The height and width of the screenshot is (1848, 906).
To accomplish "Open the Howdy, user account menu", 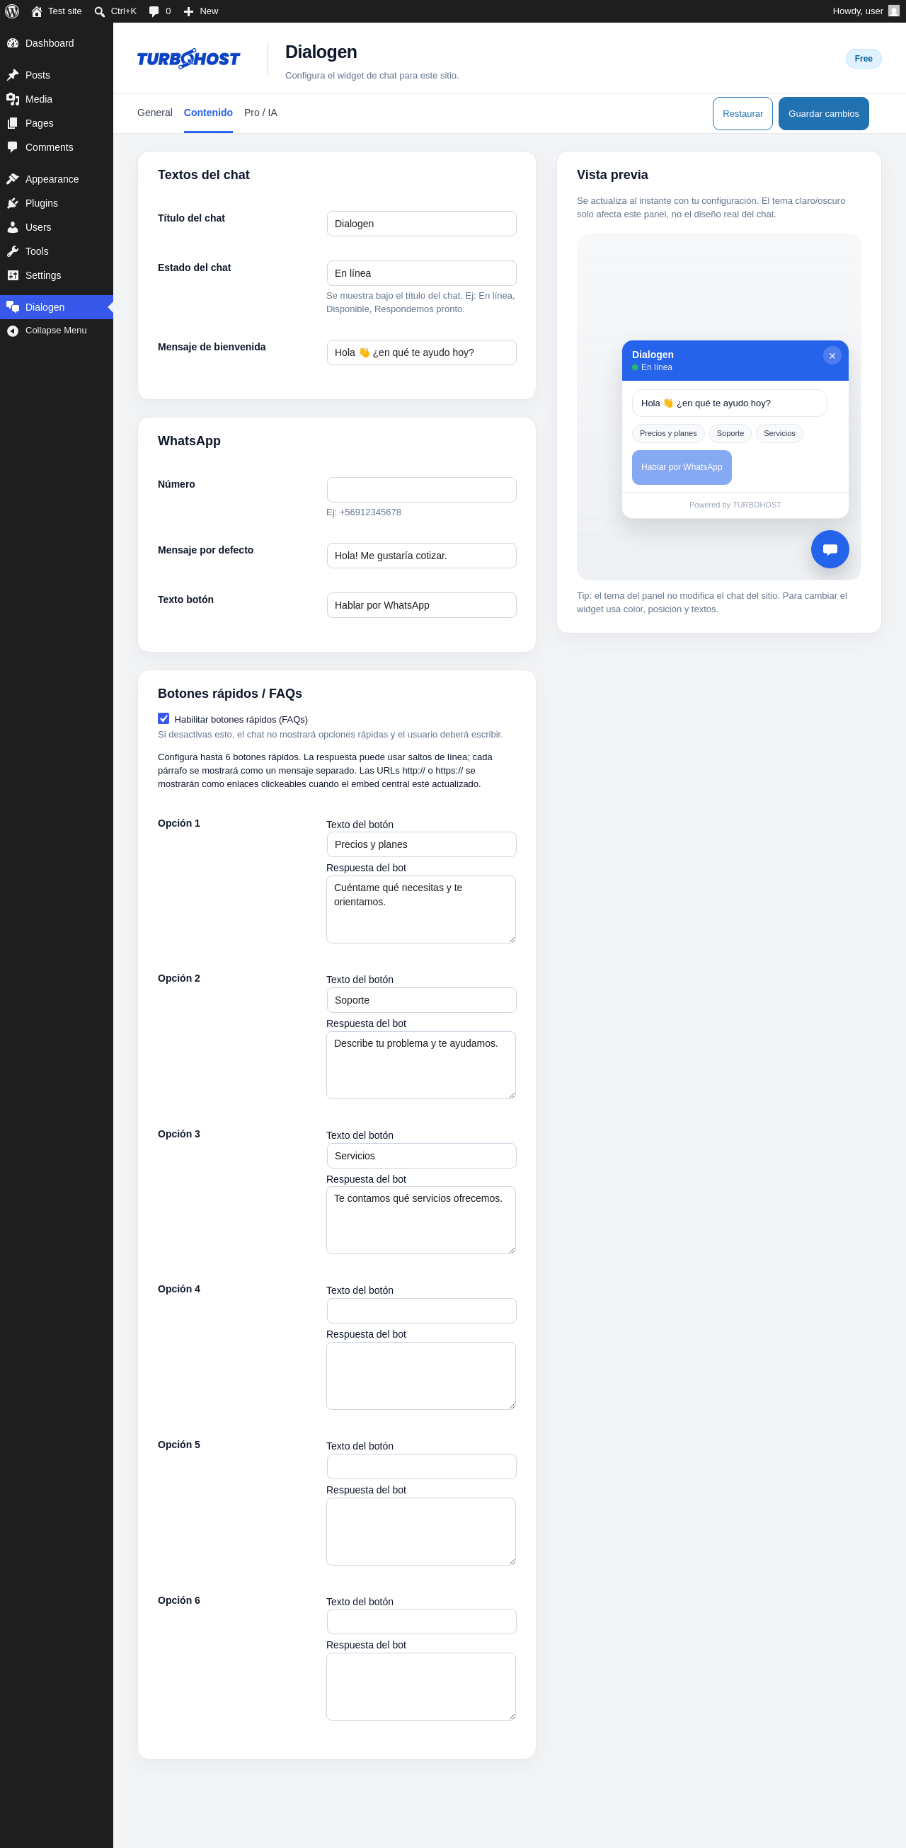I will (866, 11).
